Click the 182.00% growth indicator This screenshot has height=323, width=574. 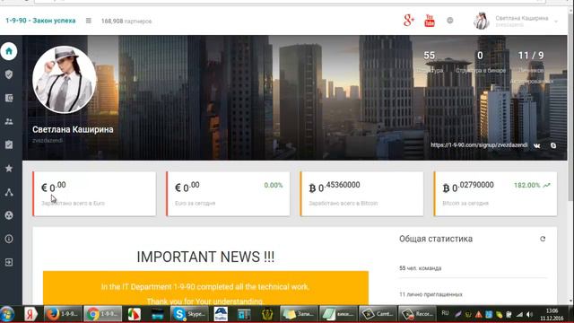tap(532, 186)
